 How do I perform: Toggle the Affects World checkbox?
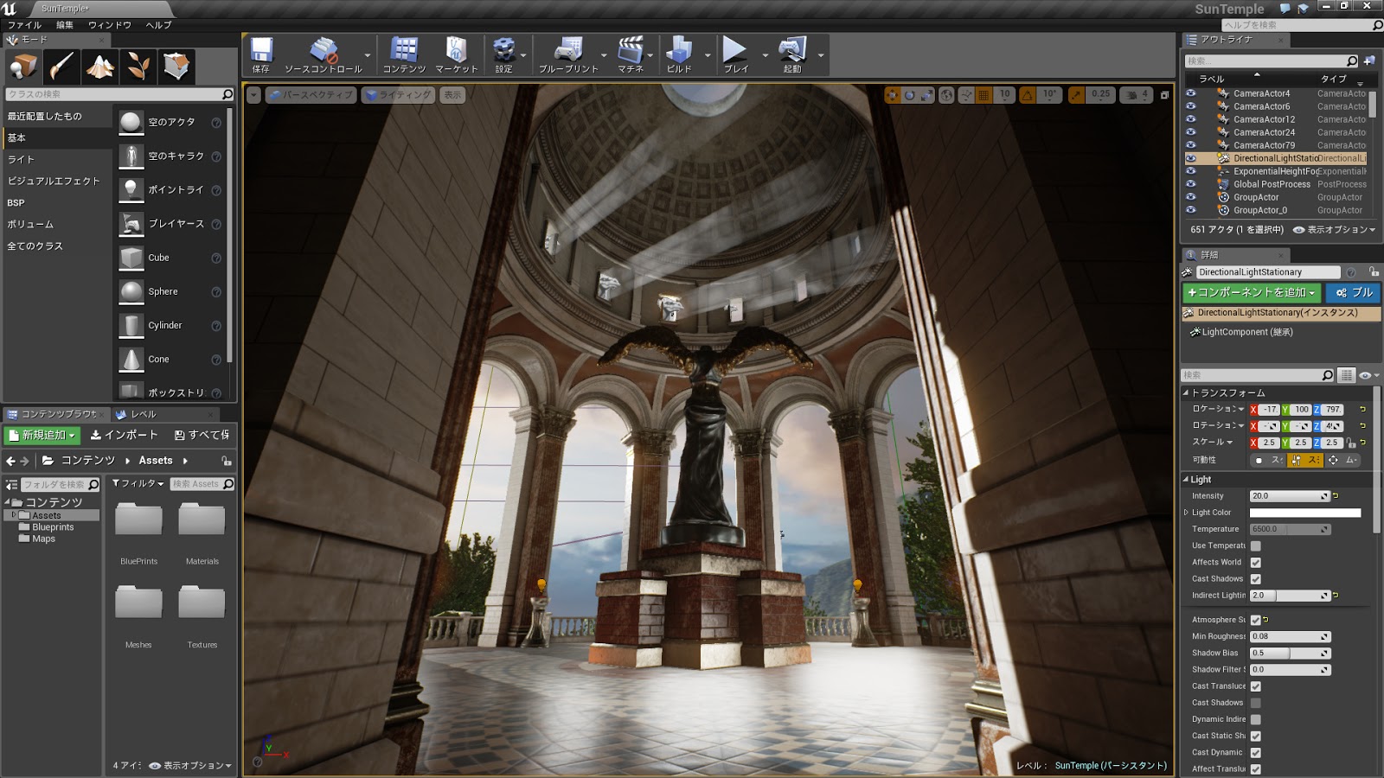pyautogui.click(x=1256, y=562)
